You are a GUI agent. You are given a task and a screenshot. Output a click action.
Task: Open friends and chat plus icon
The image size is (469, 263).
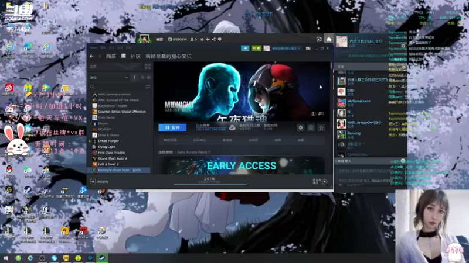click(325, 182)
